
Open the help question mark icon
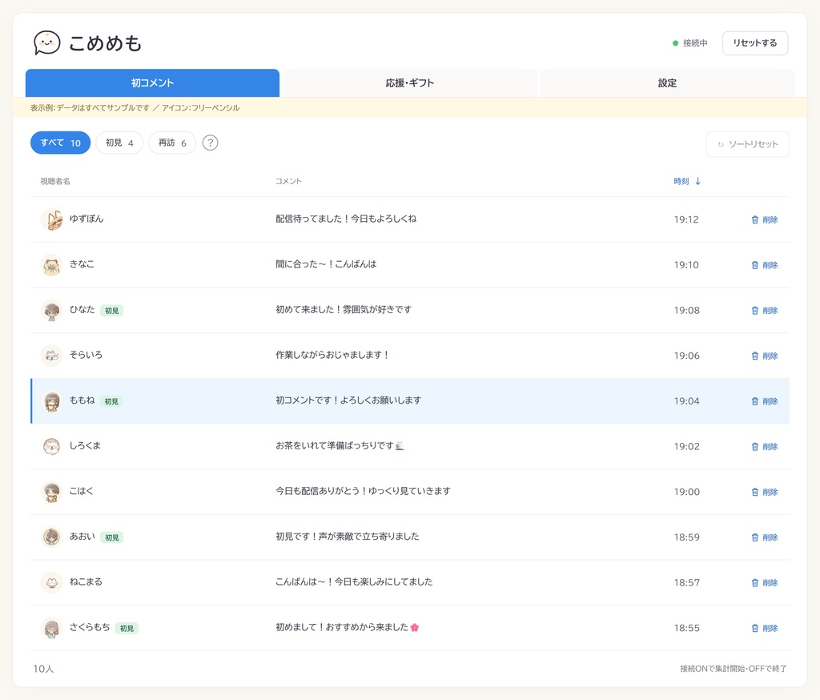pyautogui.click(x=211, y=143)
